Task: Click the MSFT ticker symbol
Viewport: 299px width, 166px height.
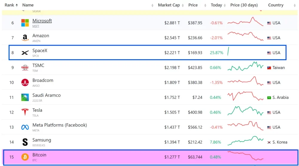Action: pos(36,26)
